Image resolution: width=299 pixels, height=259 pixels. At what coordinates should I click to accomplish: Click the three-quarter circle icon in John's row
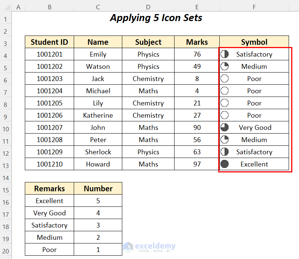click(225, 128)
